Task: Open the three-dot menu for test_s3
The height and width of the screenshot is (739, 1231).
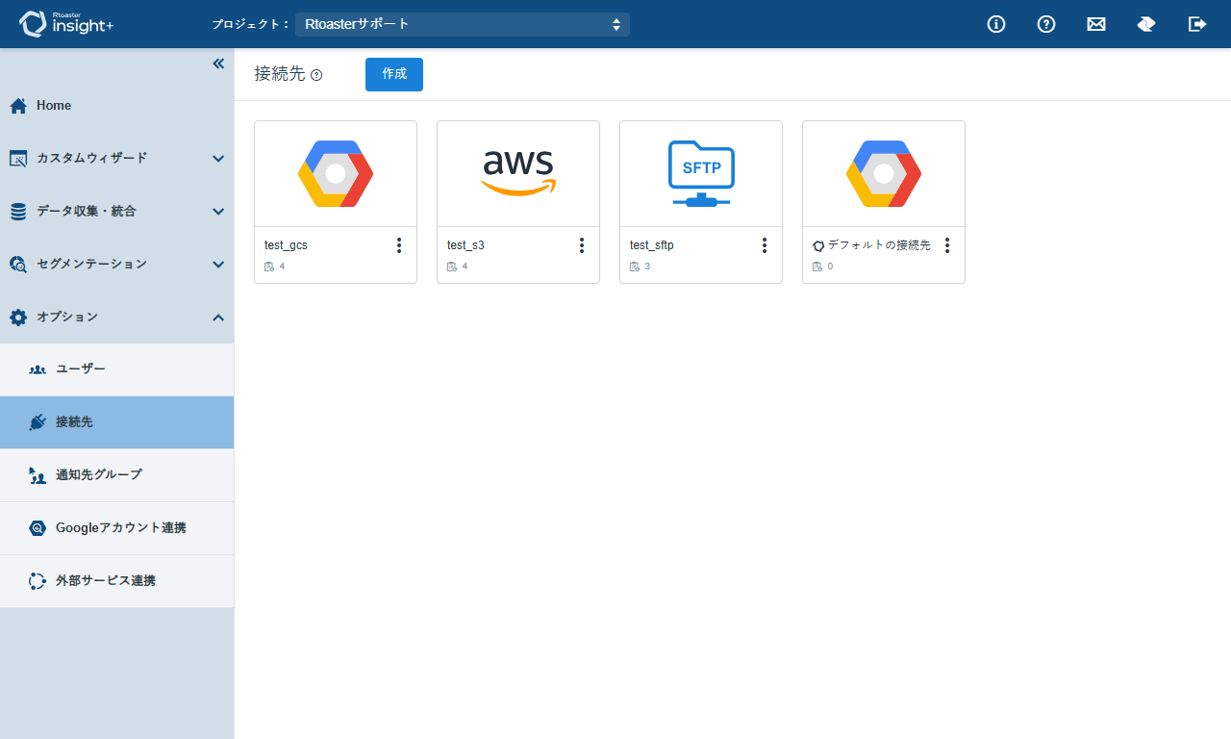Action: tap(582, 245)
